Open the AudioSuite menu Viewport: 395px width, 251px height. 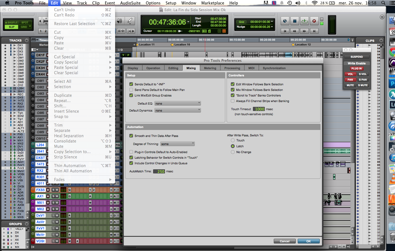[130, 3]
